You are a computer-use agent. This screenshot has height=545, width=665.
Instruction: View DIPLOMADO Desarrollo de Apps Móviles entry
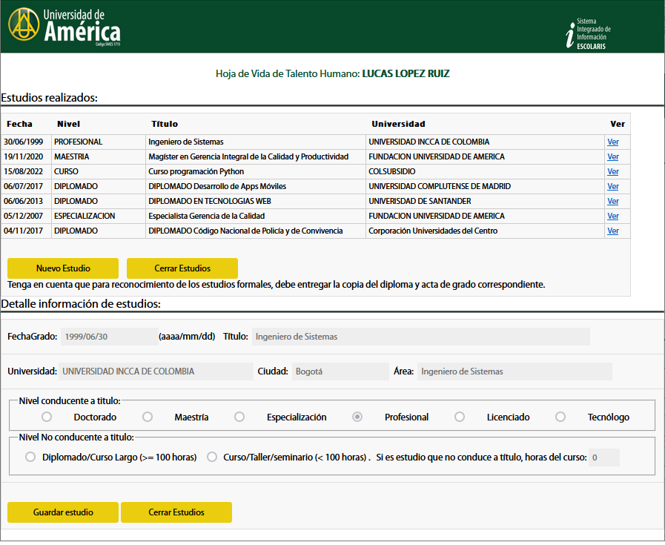coord(613,186)
